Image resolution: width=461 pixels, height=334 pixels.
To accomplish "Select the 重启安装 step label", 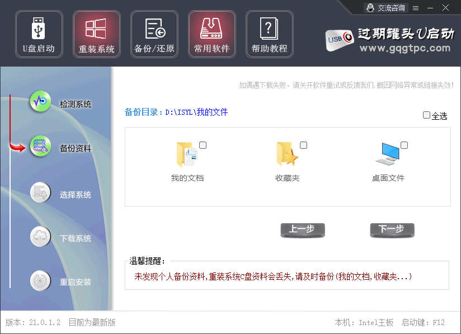I will click(x=76, y=283).
